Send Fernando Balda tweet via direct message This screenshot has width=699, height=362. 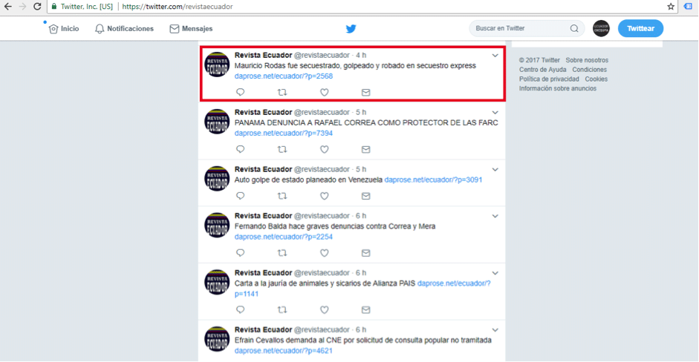(365, 254)
